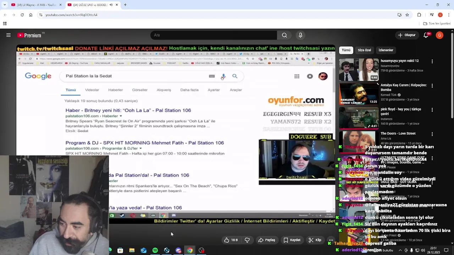Viewport: 454px width, 255px height.
Task: Open options for The Doors Love Street
Action: pyautogui.click(x=432, y=134)
